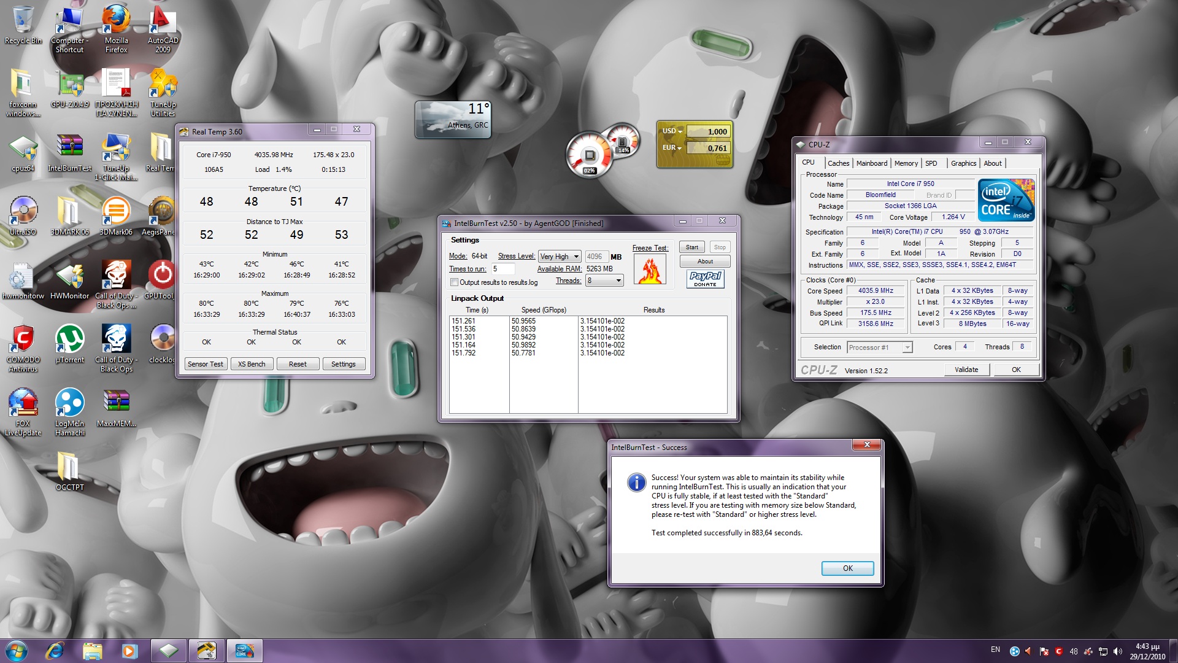Open GPU-Z.0.4.9 desktop icon
Image resolution: width=1178 pixels, height=663 pixels.
[x=70, y=89]
